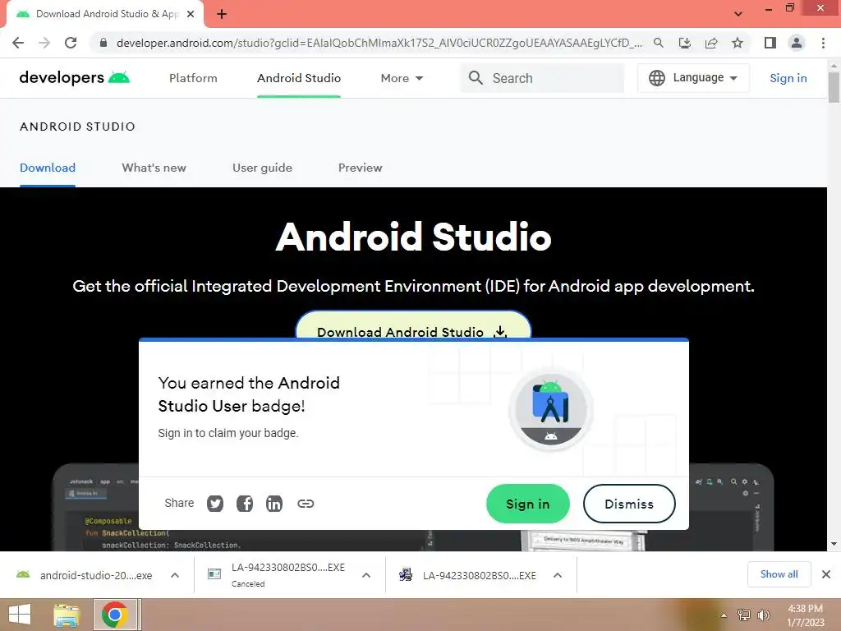Select the Download tab

48,168
